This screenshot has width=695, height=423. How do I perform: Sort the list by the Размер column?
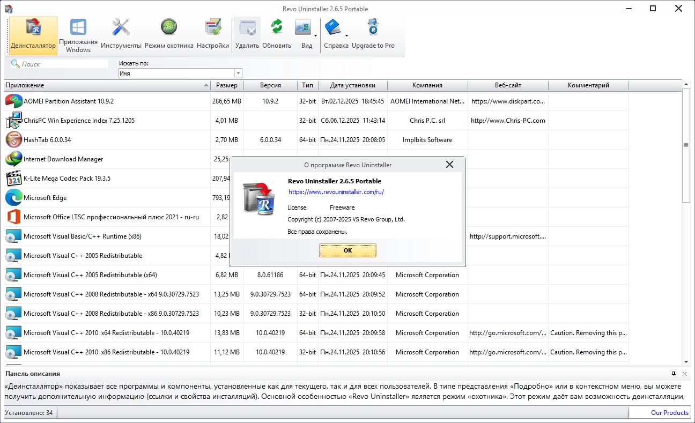227,85
